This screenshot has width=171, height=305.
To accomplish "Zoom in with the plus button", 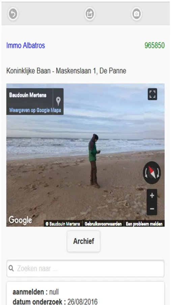I will [x=152, y=196].
